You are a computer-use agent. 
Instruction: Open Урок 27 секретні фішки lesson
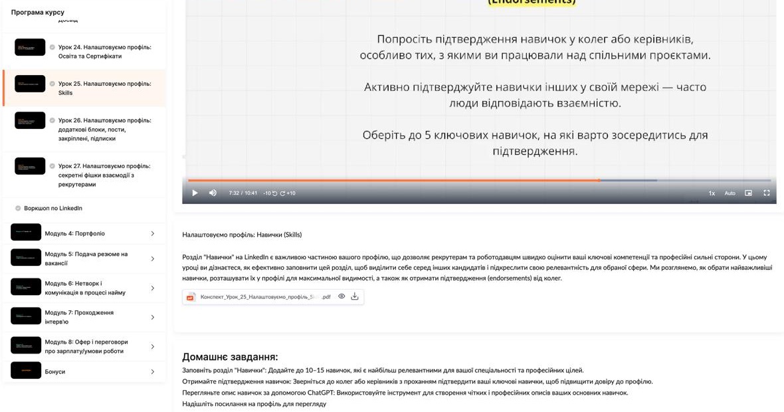point(84,175)
